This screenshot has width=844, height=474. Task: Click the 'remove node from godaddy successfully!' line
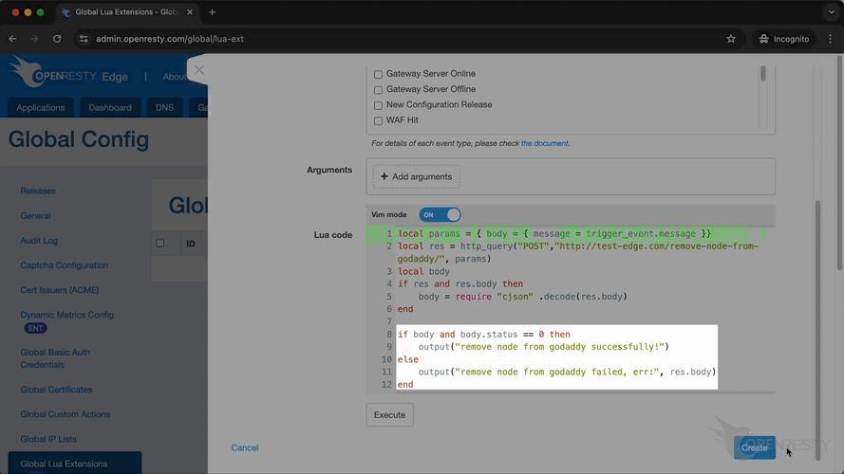[x=544, y=347]
